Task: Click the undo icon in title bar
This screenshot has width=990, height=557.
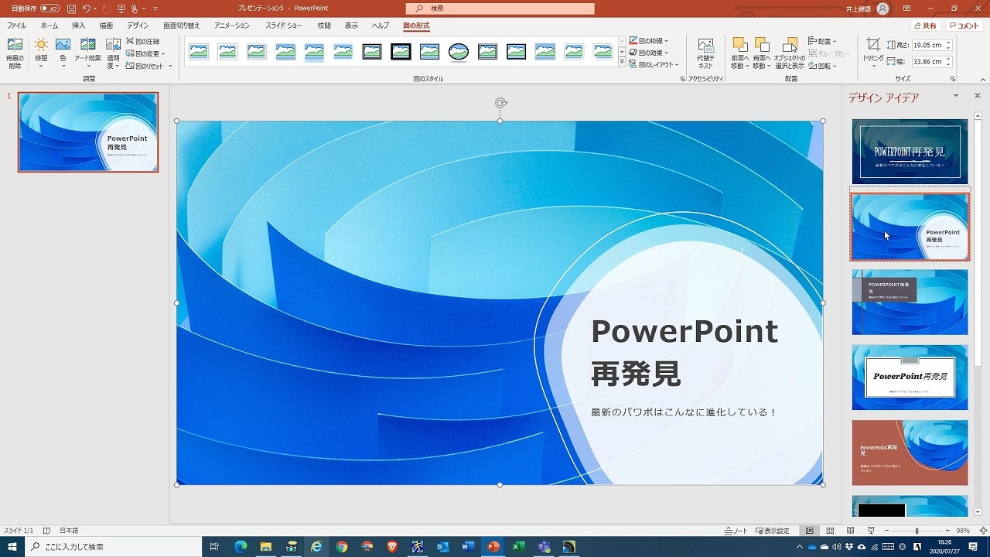Action: tap(87, 9)
